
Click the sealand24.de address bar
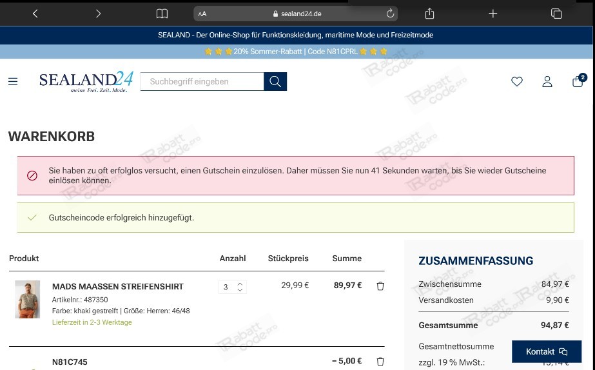pos(296,14)
